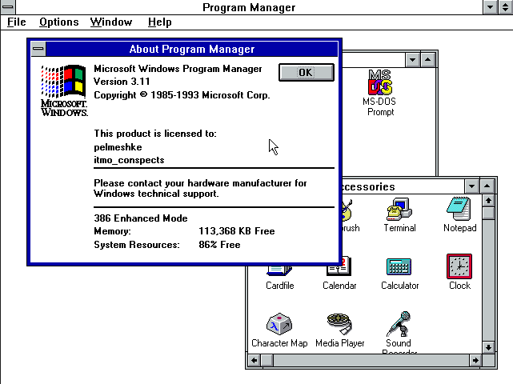Click the 'Copyright © 1985-1993 Microsoft Corp.' line
The image size is (513, 384).
[x=182, y=95]
